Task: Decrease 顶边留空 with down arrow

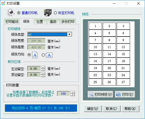Action: coord(43,76)
